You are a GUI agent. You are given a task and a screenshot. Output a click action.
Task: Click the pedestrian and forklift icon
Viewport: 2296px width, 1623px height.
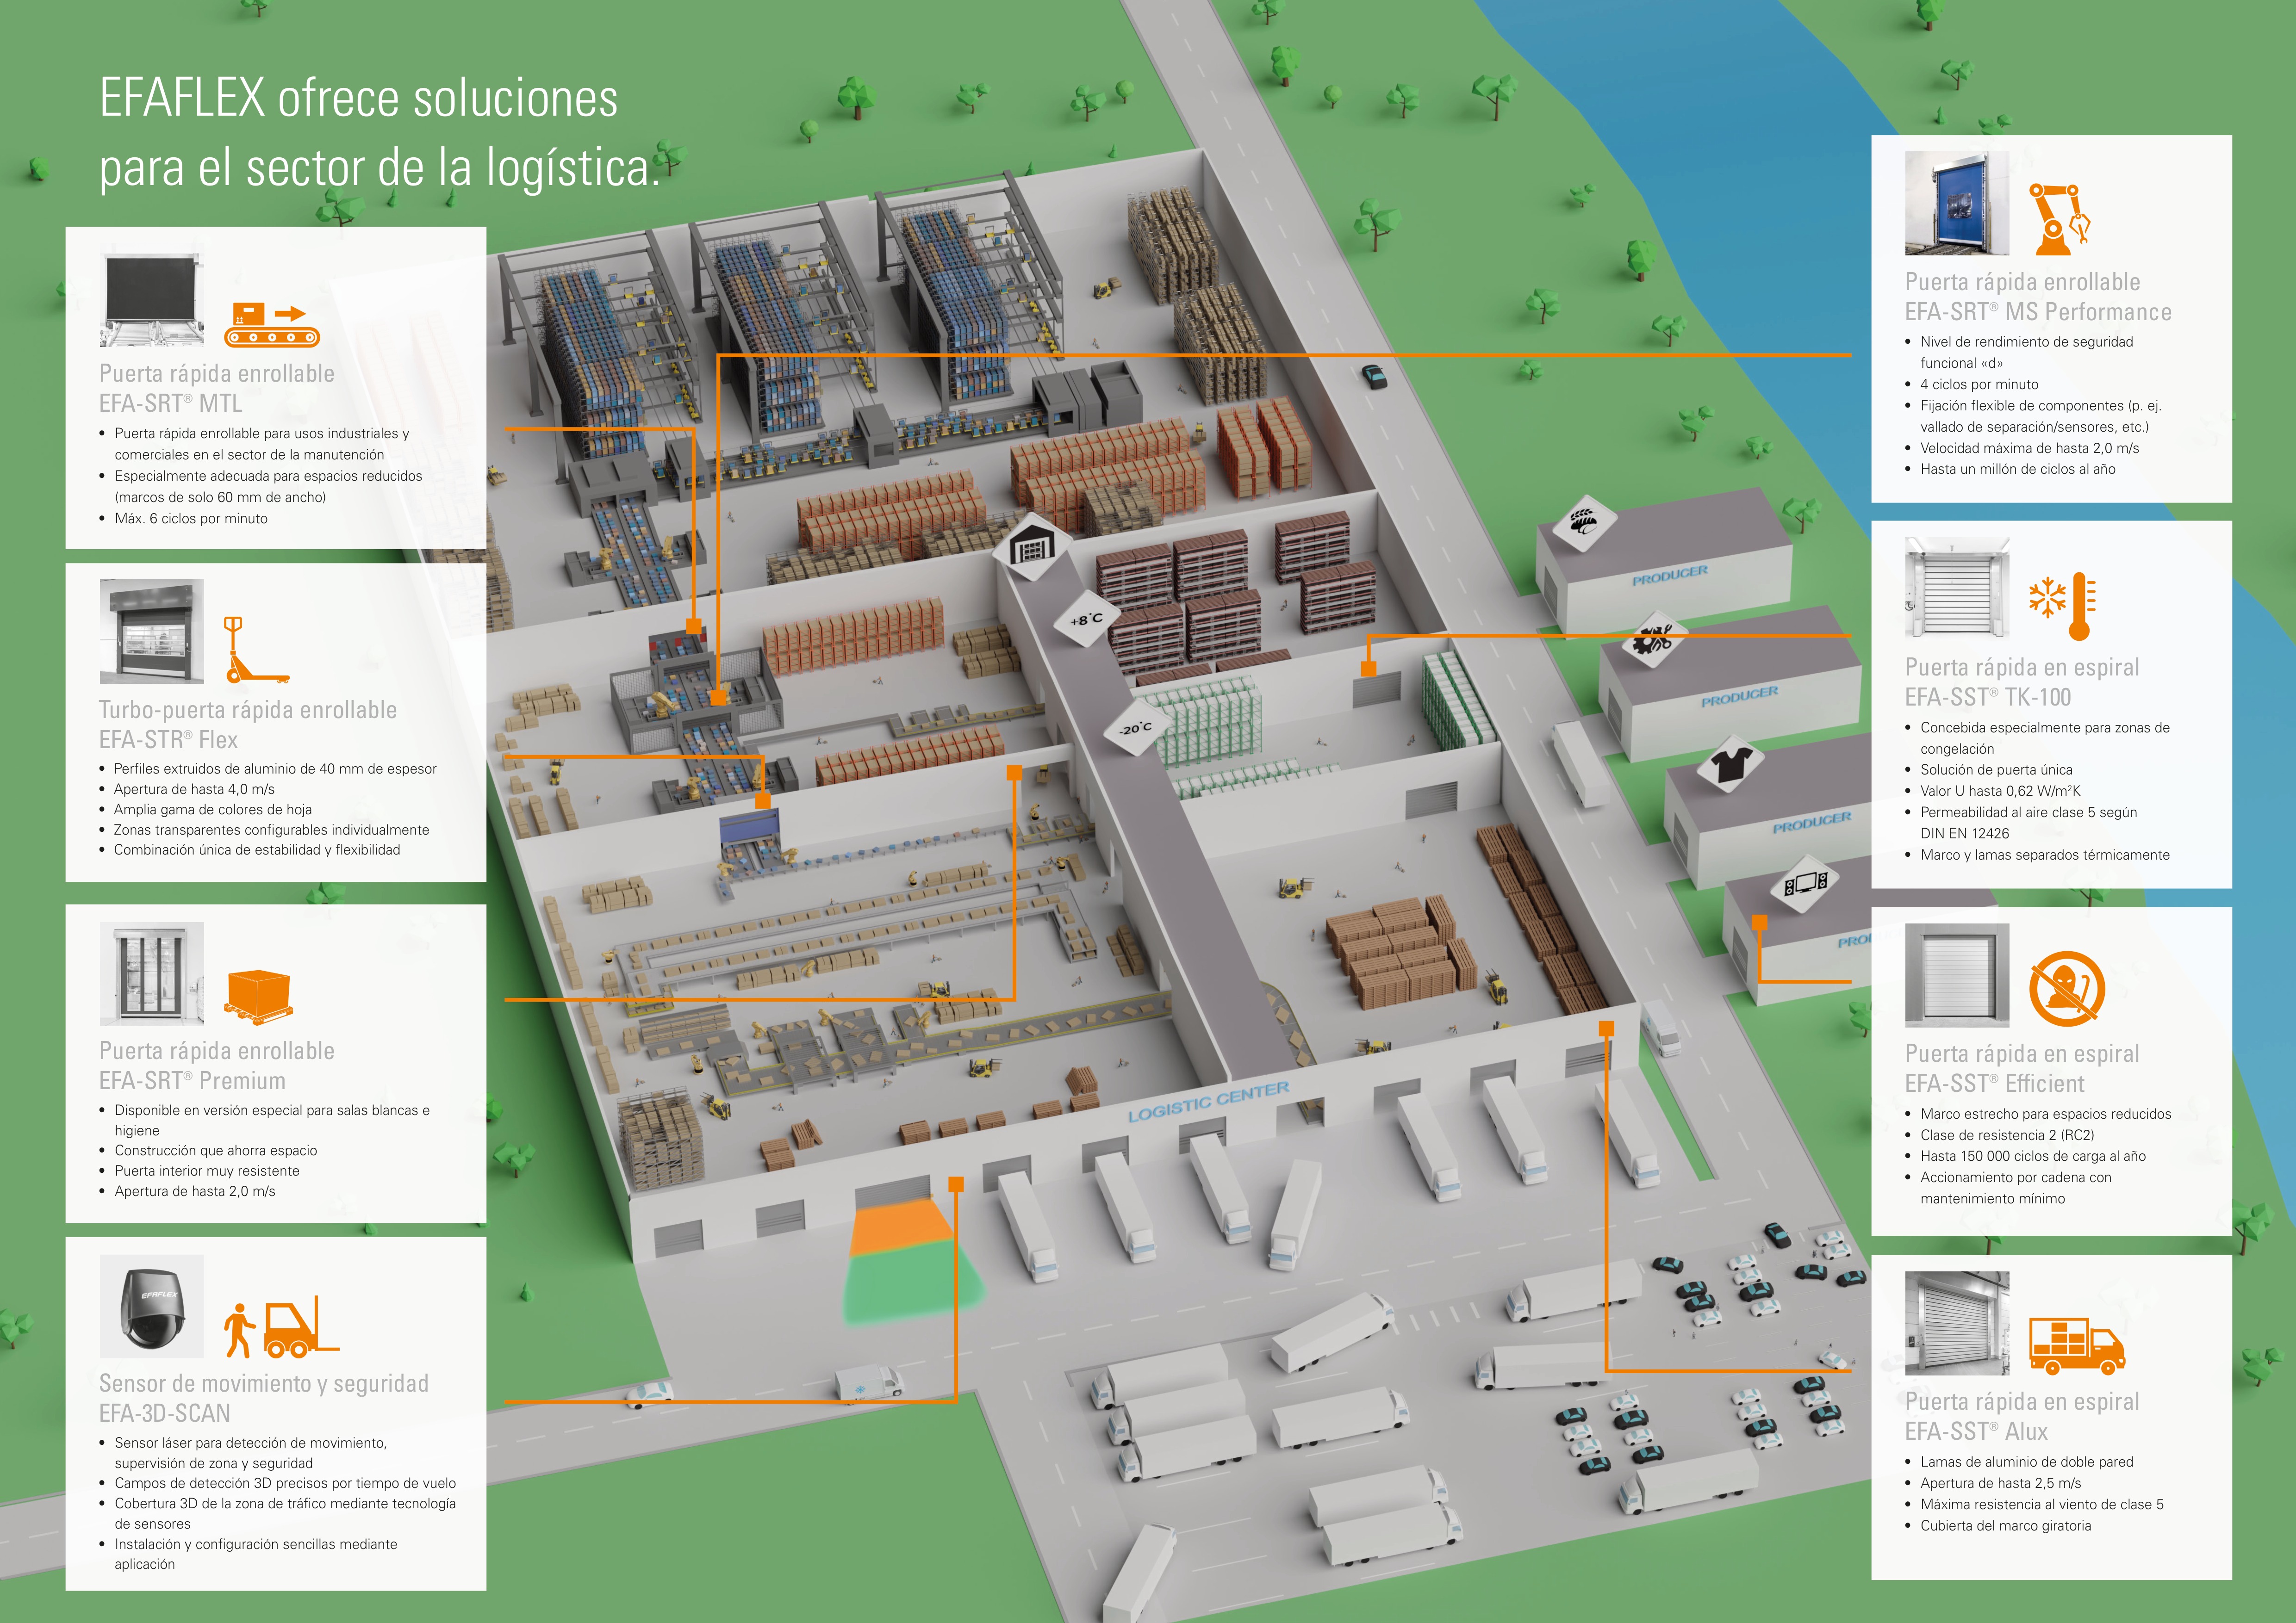point(281,1327)
